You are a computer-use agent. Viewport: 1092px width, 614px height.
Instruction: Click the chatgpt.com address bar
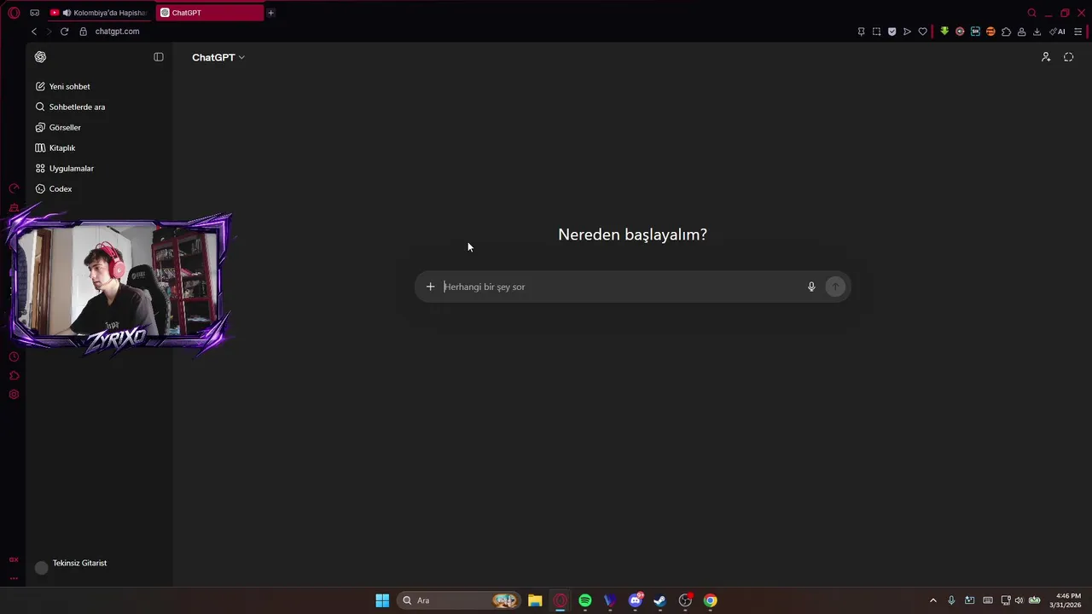click(118, 32)
